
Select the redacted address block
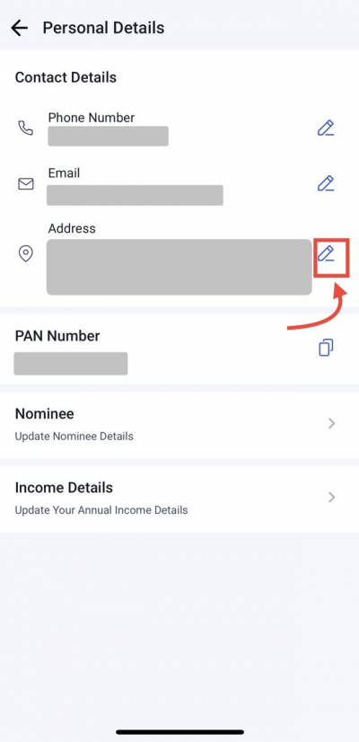point(179,267)
